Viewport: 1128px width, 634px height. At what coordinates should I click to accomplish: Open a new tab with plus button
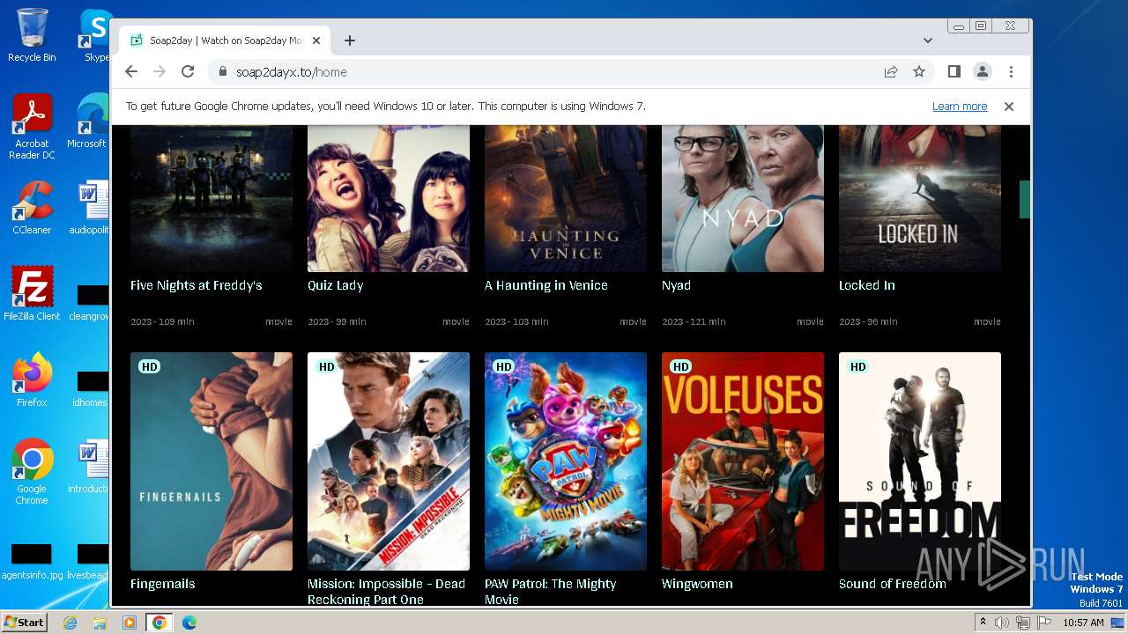click(350, 41)
